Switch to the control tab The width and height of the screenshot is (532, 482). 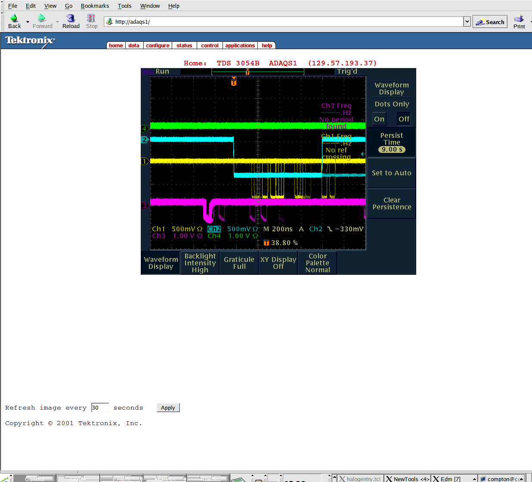pos(210,45)
